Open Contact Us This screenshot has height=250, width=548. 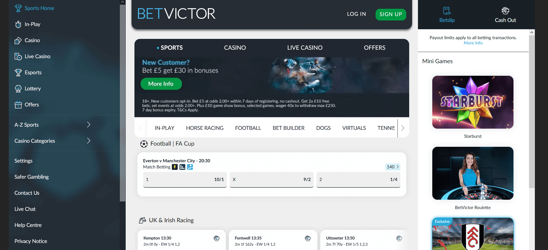pyautogui.click(x=27, y=193)
